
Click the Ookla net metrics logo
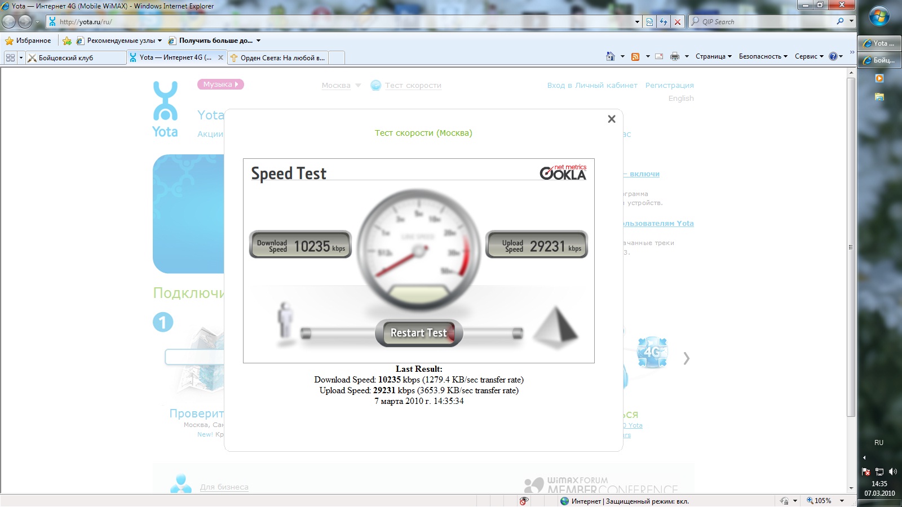563,172
